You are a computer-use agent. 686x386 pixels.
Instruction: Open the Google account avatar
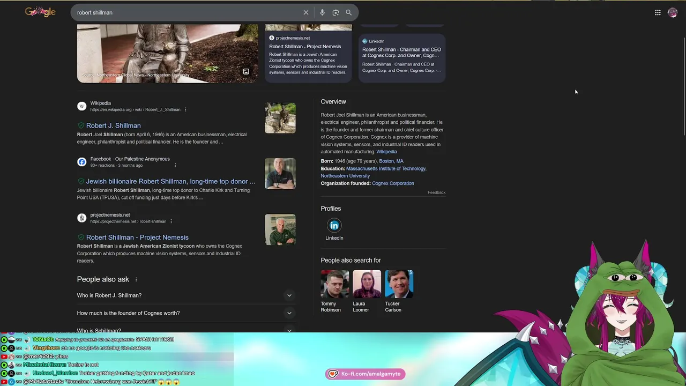click(x=673, y=13)
